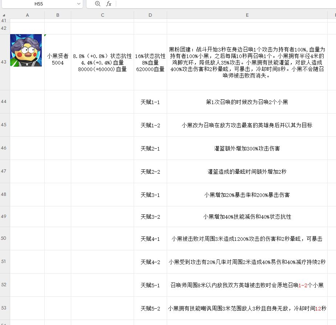Viewport: 336px width, 325px height.
Task: Click the fx insert function icon
Action: tap(109, 4)
